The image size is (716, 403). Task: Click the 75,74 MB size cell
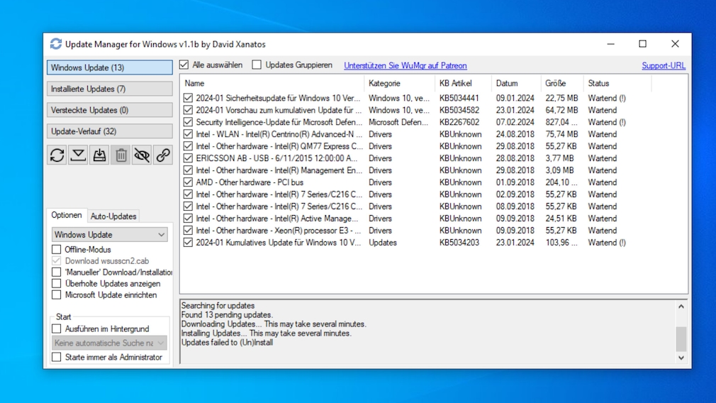[x=561, y=134]
